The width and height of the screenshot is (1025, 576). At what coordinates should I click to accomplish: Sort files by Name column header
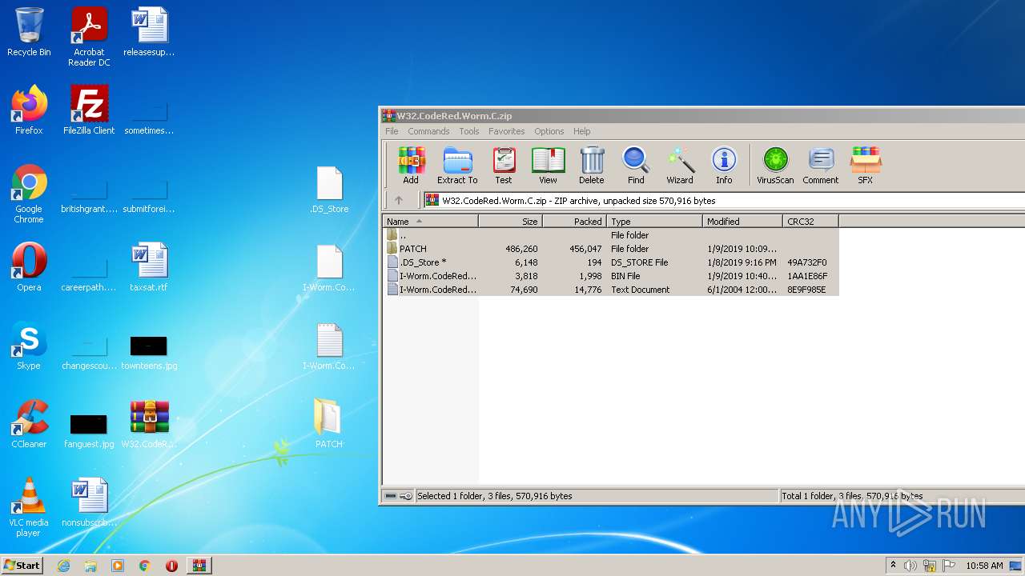(x=431, y=222)
